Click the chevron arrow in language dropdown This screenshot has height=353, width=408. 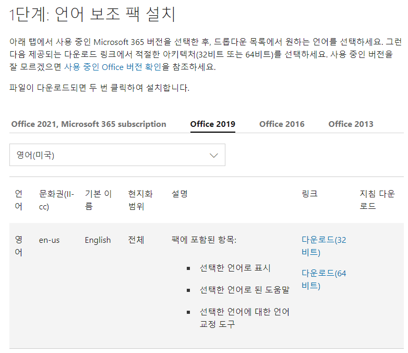pos(213,156)
